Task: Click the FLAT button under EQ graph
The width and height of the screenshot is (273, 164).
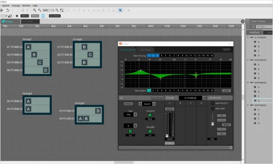Action: pos(227,91)
